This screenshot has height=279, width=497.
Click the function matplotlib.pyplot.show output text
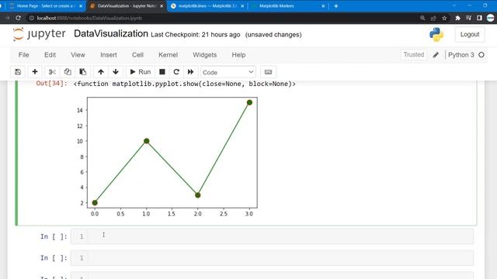pyautogui.click(x=185, y=84)
